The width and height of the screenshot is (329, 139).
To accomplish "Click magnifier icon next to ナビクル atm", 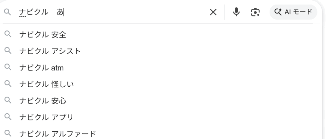I will click(x=7, y=67).
